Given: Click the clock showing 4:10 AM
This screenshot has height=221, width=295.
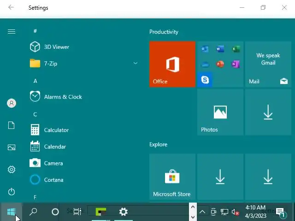Looking at the screenshot, I should click(x=255, y=212).
